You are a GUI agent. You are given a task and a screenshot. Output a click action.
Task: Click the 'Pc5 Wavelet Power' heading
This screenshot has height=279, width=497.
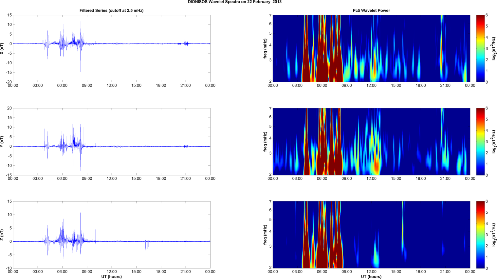point(371,10)
